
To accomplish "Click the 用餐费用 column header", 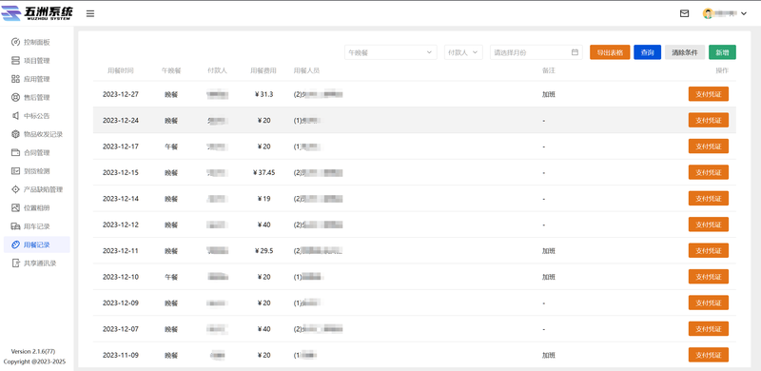I will pos(263,71).
